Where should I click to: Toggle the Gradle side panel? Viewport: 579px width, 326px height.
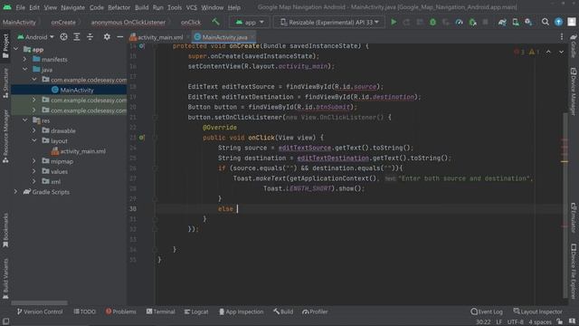click(574, 46)
